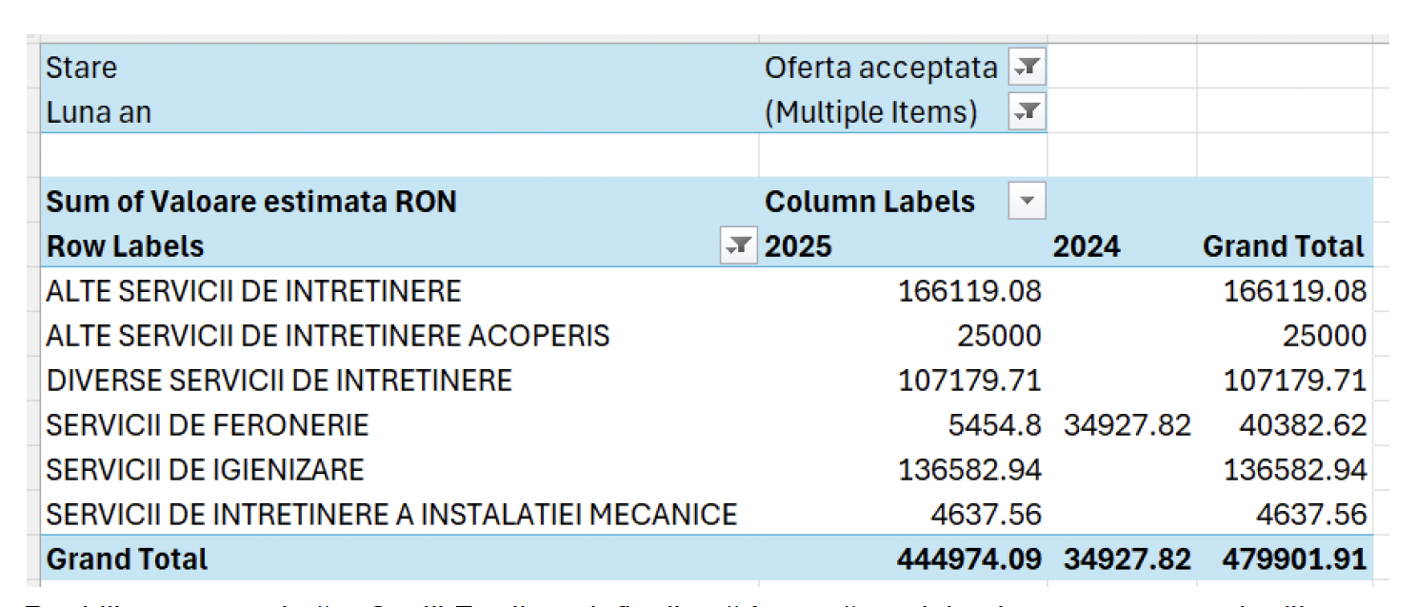Click the Grand Total column header
Screen dimensions: 1417x607
click(x=1283, y=246)
